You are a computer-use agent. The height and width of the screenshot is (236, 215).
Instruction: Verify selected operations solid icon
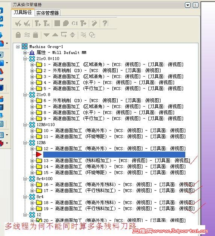click(66, 24)
